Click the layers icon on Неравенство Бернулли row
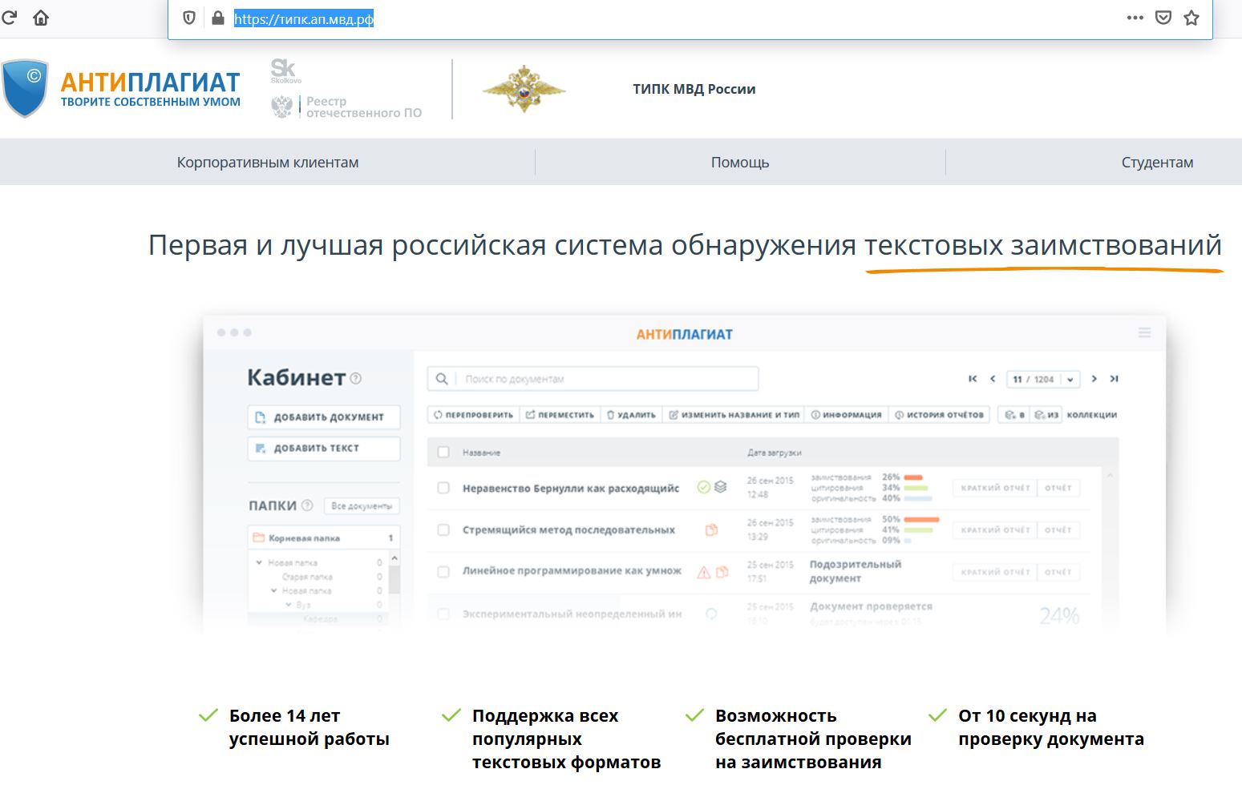Image resolution: width=1242 pixels, height=785 pixels. tap(720, 487)
